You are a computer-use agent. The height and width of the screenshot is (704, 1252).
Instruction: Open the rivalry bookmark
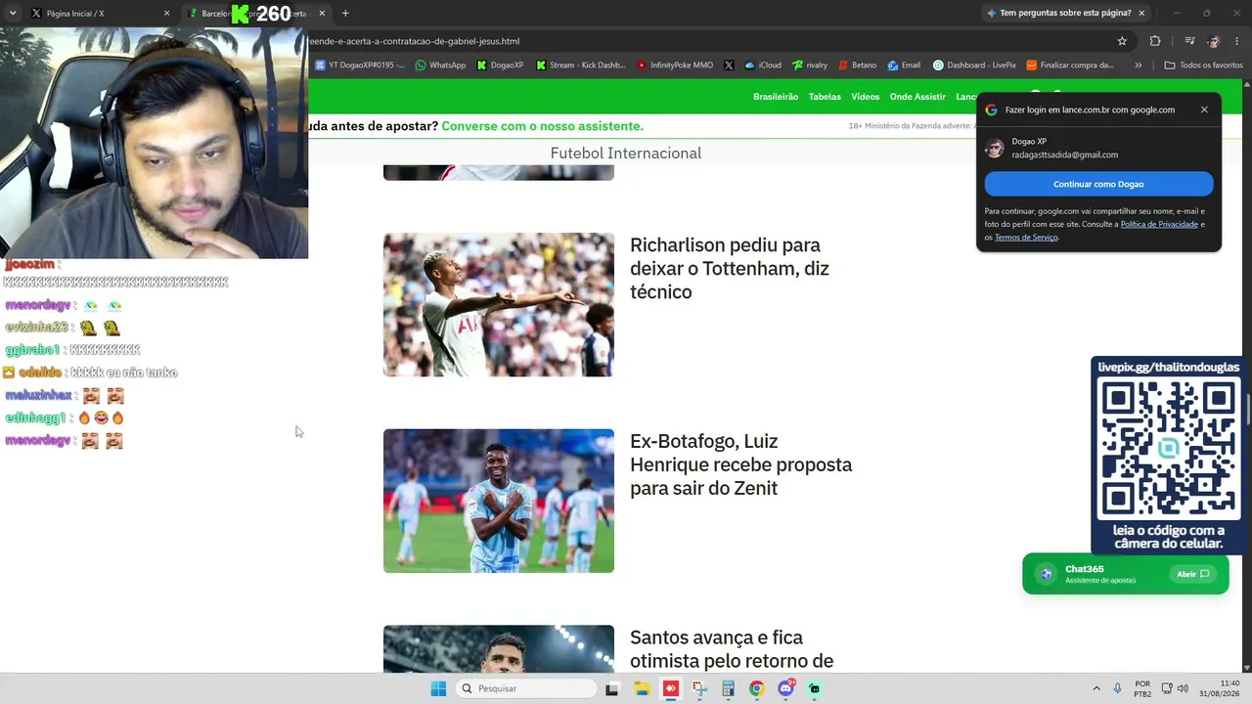(x=810, y=66)
